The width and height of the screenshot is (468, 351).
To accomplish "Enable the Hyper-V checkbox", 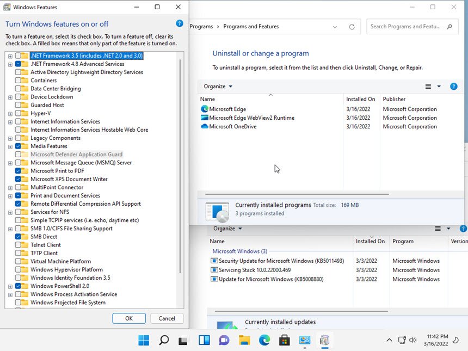I will pos(18,113).
